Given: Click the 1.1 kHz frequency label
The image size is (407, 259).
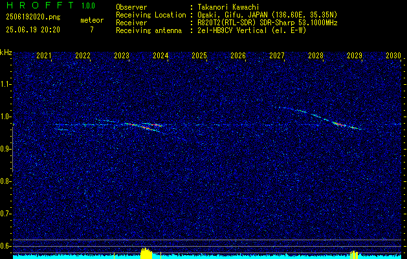Looking at the screenshot, I should [6, 84].
